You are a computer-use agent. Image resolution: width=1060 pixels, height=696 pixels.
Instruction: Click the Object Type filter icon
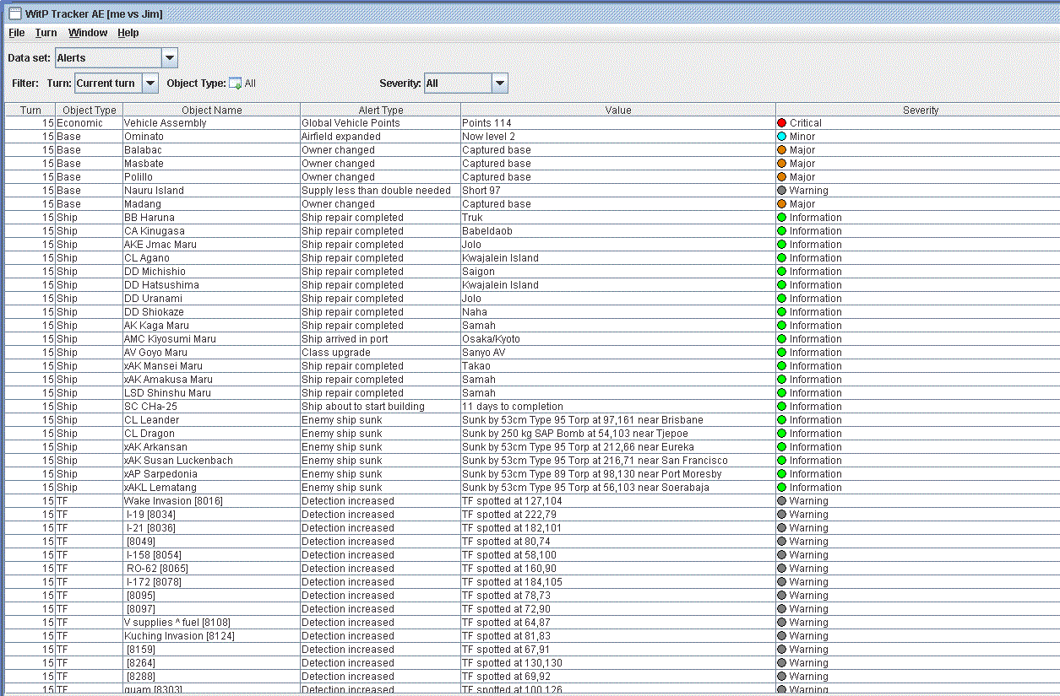click(236, 84)
